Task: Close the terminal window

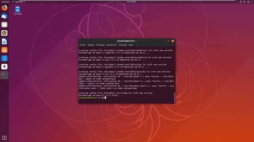Action: point(173,41)
